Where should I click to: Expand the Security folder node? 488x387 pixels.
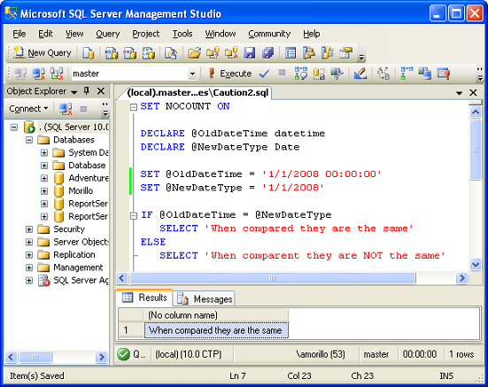tap(29, 229)
